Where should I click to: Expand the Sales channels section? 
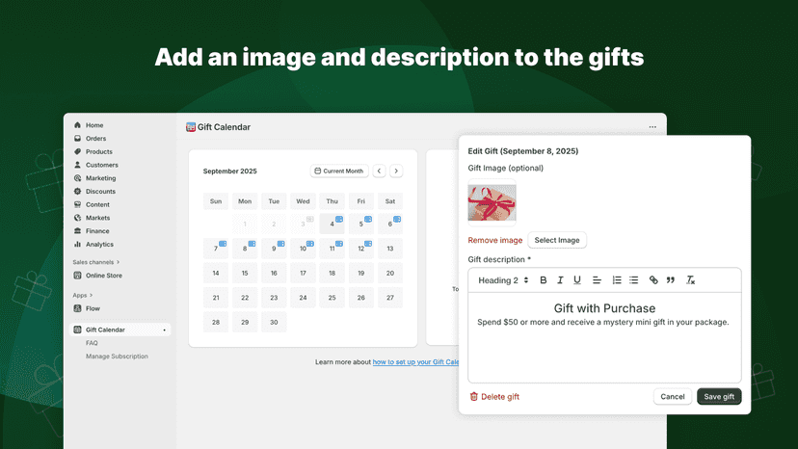pyautogui.click(x=96, y=262)
